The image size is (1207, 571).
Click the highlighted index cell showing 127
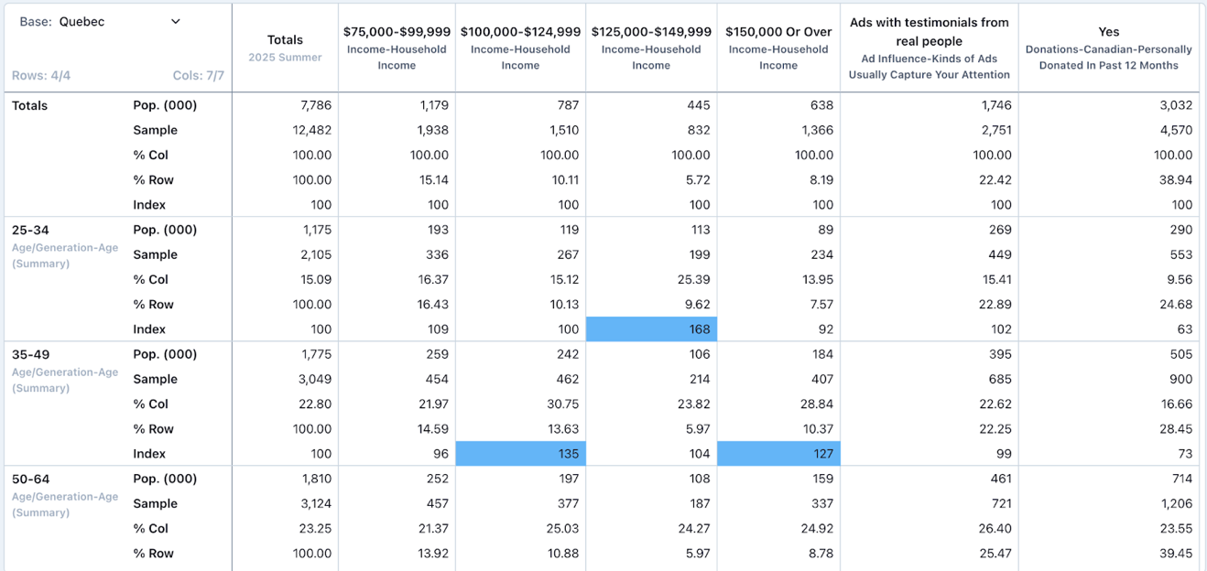coord(778,454)
